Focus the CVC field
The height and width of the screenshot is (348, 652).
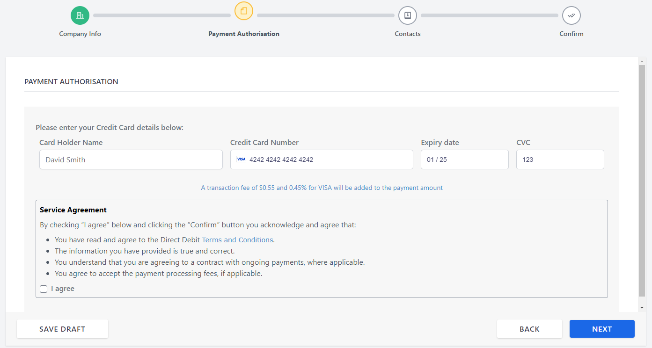(560, 159)
